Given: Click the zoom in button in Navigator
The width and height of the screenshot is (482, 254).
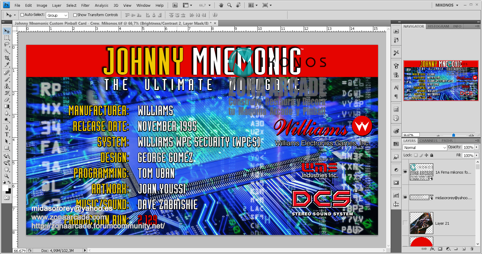Looking at the screenshot, I should tap(471, 135).
